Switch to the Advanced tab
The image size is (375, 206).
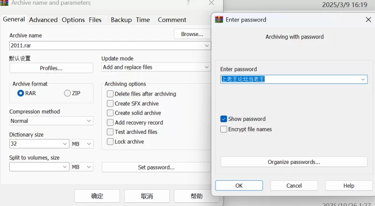click(43, 20)
